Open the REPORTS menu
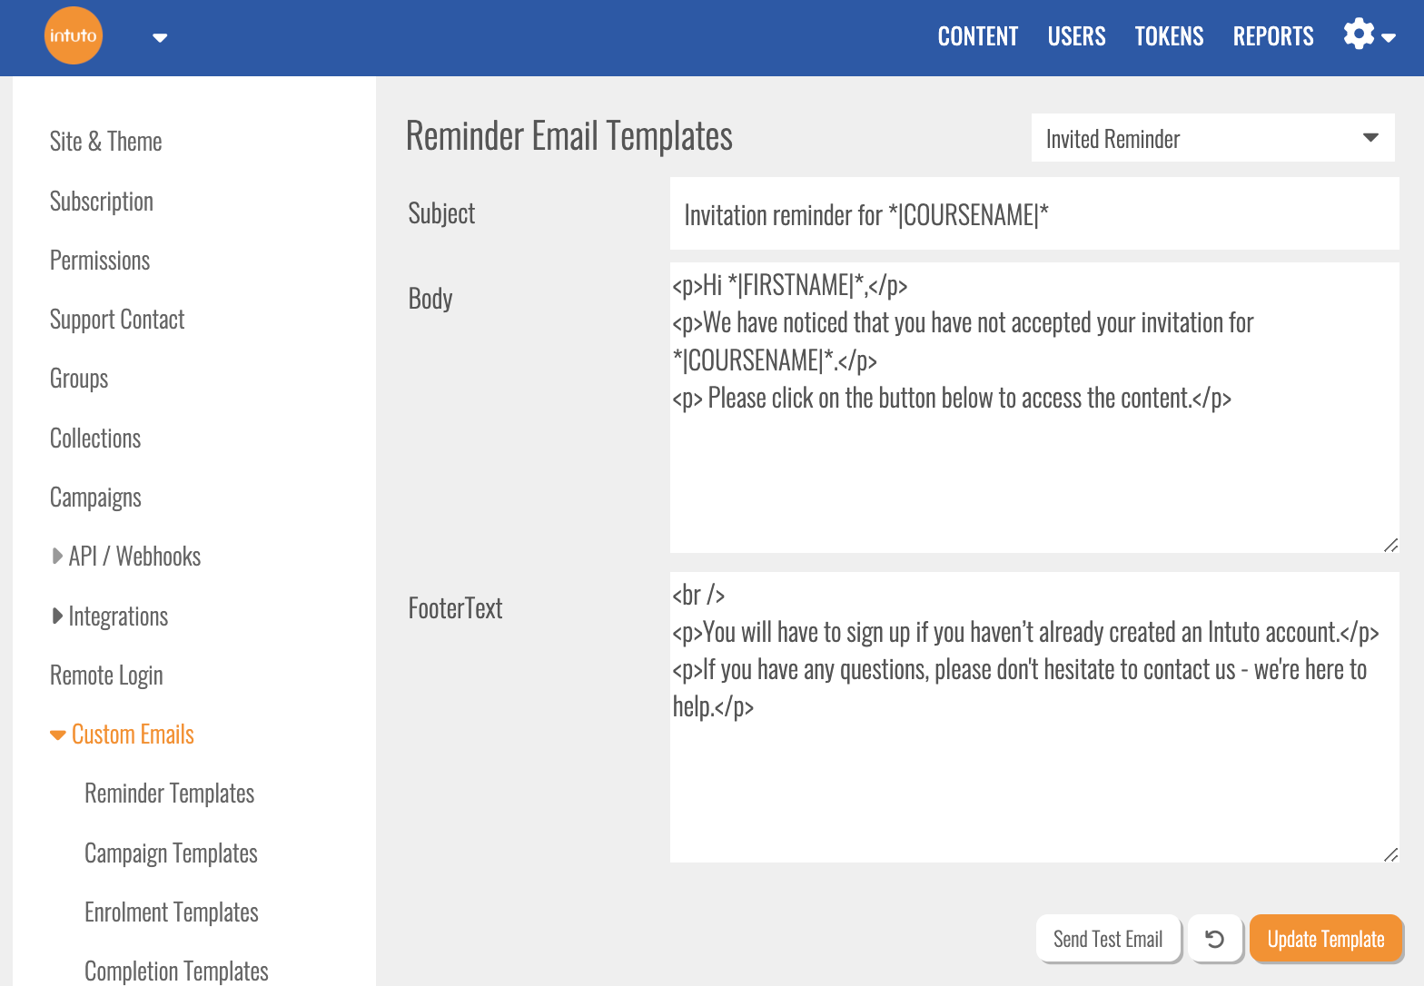Image resolution: width=1424 pixels, height=986 pixels. click(1272, 36)
